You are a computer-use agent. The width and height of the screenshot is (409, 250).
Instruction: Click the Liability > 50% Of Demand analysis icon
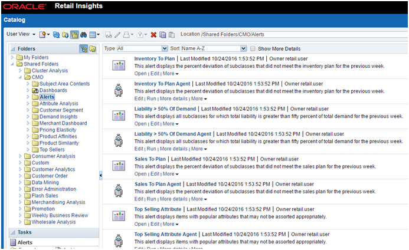tap(119, 116)
